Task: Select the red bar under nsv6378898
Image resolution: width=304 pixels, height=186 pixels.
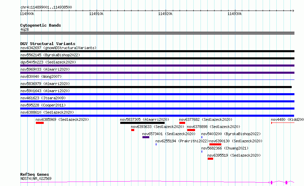Action: (191, 130)
